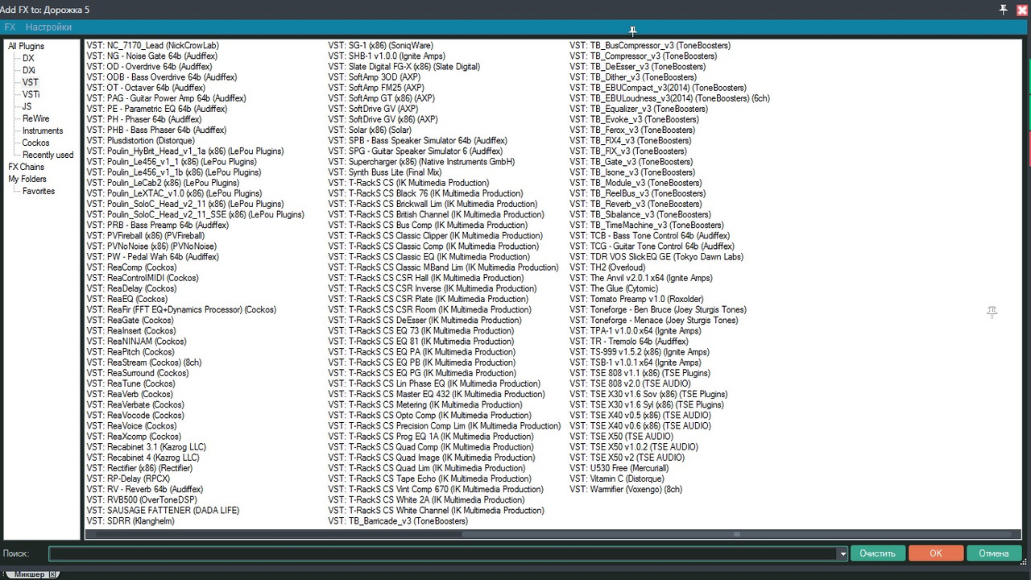Select VST: TB_Barricade_v3 (ToneBoosters)
Viewport: 1031px width, 580px height.
[398, 520]
